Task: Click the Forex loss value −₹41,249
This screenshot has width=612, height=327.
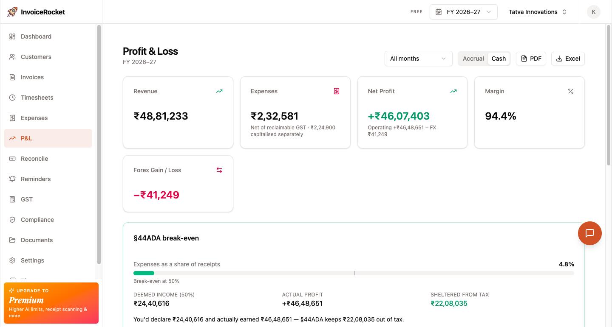Action: click(x=156, y=195)
